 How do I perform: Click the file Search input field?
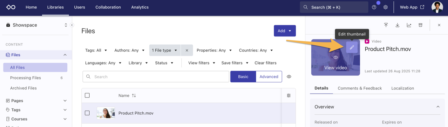tap(156, 77)
